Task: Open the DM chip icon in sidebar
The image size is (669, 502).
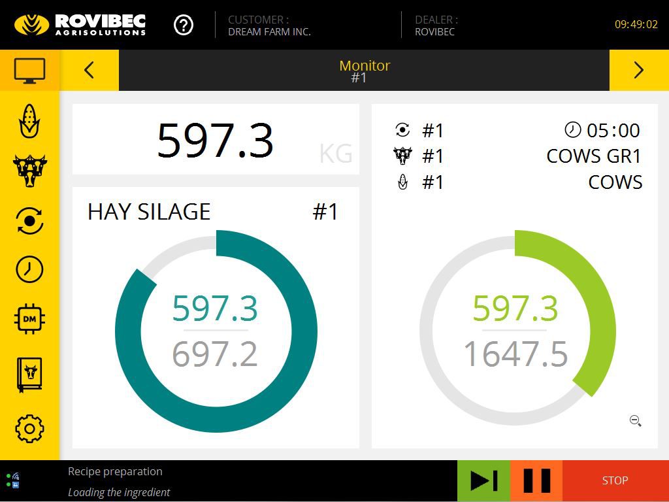Action: tap(29, 319)
